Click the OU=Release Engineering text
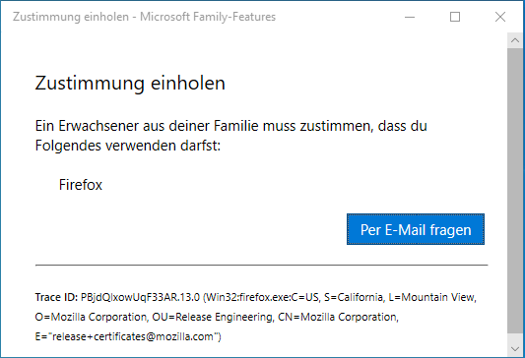 pos(213,317)
